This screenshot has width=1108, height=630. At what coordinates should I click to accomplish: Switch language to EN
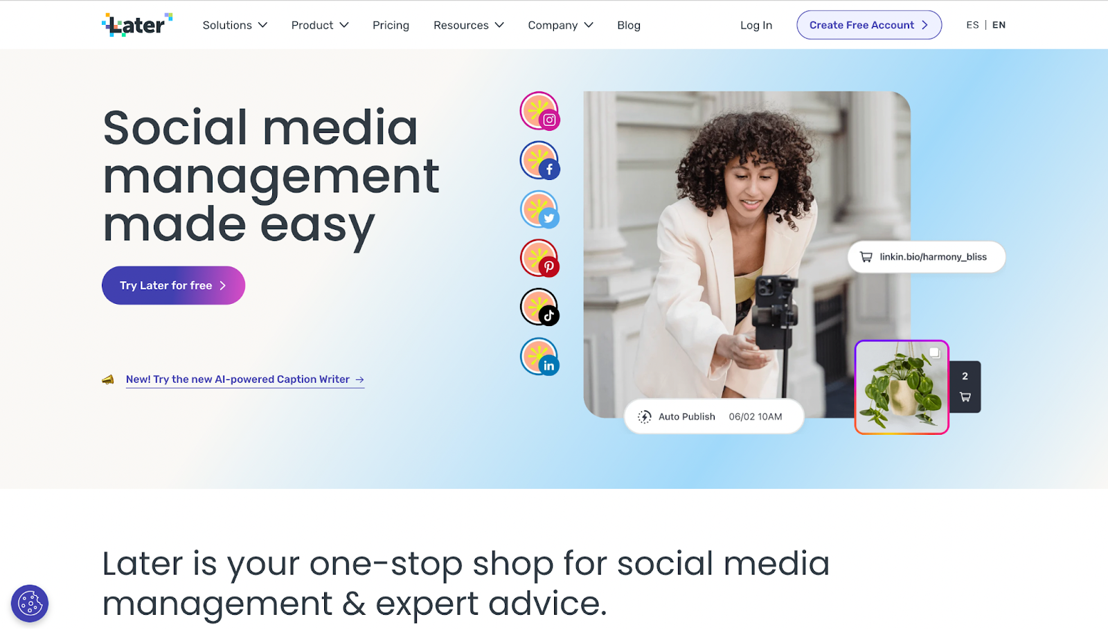tap(999, 25)
